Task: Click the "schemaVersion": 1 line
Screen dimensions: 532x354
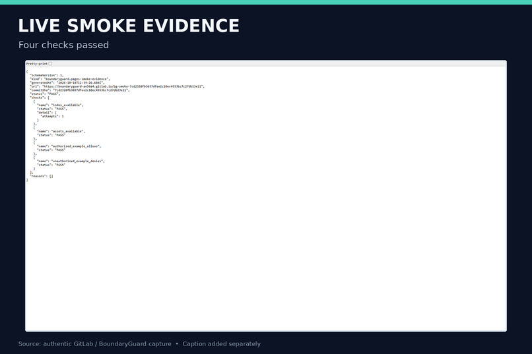Action: pos(46,75)
